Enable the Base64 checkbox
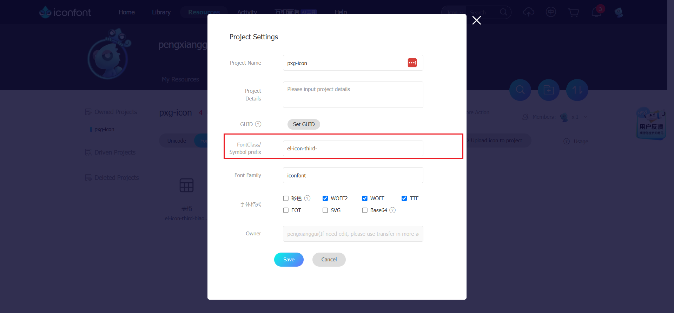The width and height of the screenshot is (674, 313). click(x=365, y=210)
